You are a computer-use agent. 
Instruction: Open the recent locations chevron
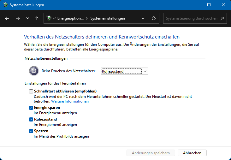[27, 18]
